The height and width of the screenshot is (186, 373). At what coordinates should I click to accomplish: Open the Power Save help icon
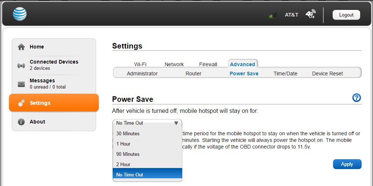pos(356,98)
